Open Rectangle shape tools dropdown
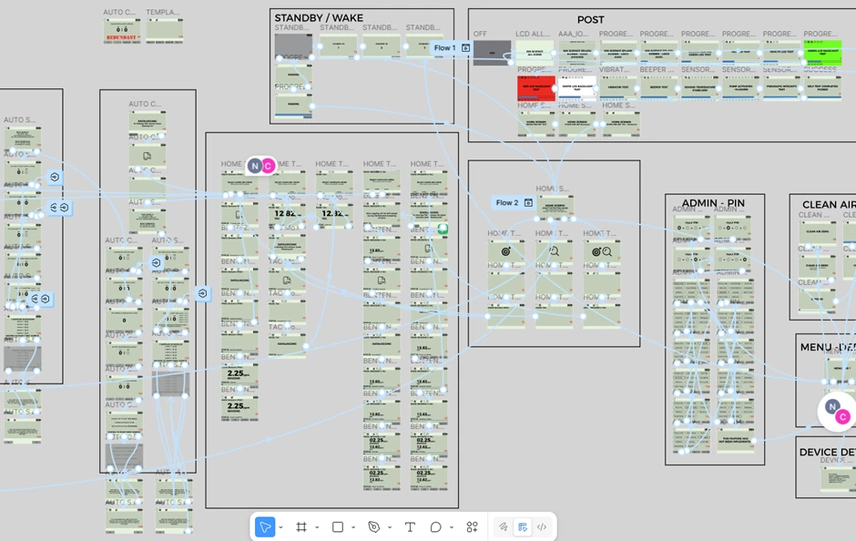Viewport: 856px width, 541px height. pos(353,527)
